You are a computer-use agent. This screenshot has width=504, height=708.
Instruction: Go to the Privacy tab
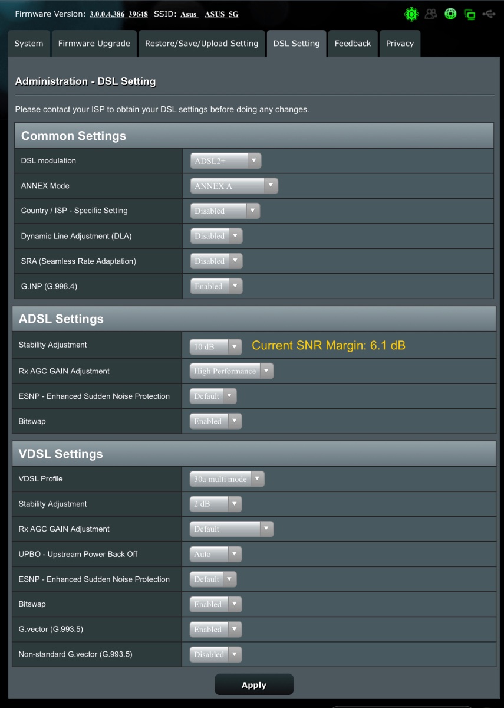coord(400,44)
